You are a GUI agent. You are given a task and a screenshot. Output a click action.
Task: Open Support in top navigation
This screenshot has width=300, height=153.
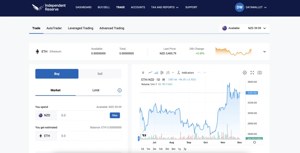coord(191,7)
